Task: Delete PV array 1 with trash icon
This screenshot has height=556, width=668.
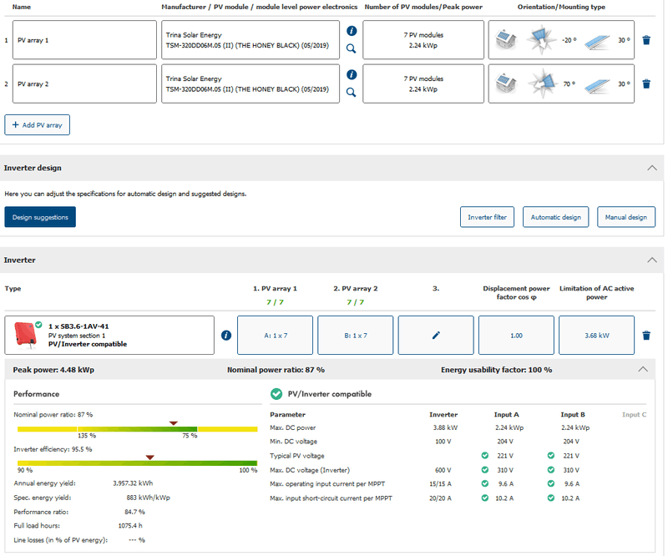Action: point(645,39)
